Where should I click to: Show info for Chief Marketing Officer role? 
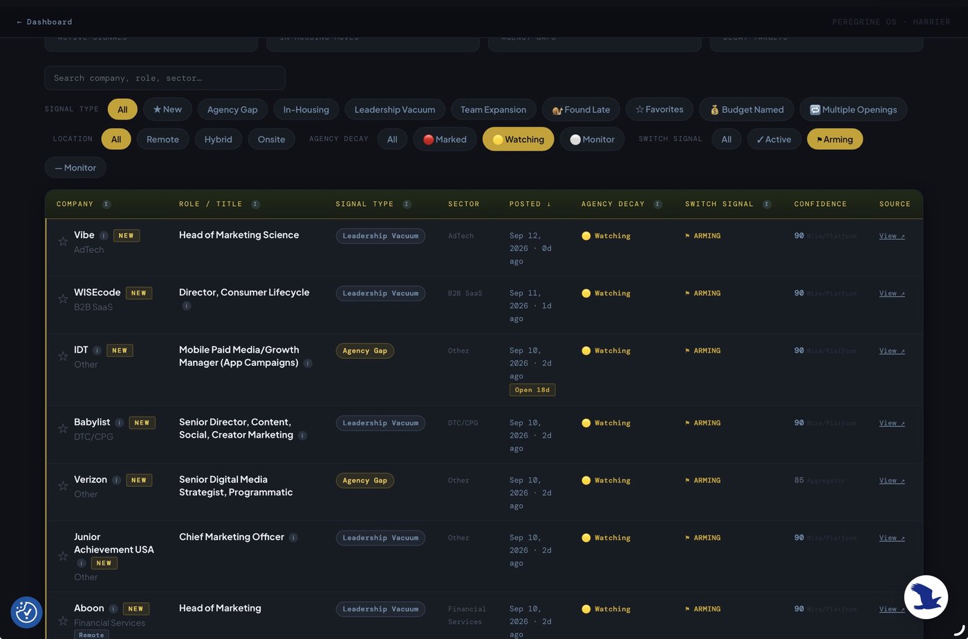point(293,537)
